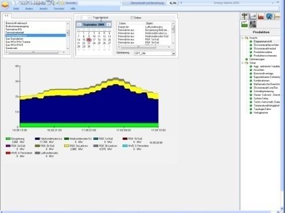Select Brennstoffverbrauch in the list
Screen dimensions: 285x213
click(x=35, y=23)
